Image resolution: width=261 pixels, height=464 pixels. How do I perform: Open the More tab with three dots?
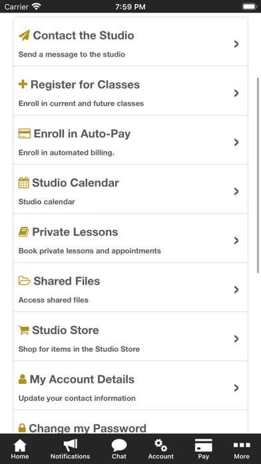click(242, 449)
